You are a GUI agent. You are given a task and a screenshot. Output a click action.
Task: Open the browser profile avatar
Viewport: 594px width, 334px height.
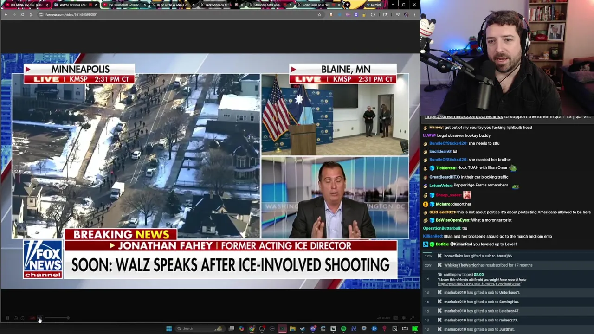(x=406, y=15)
